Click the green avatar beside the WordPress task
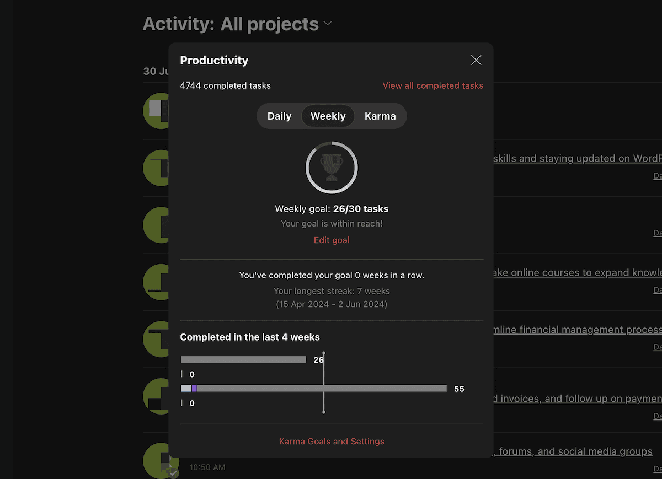 [156, 168]
